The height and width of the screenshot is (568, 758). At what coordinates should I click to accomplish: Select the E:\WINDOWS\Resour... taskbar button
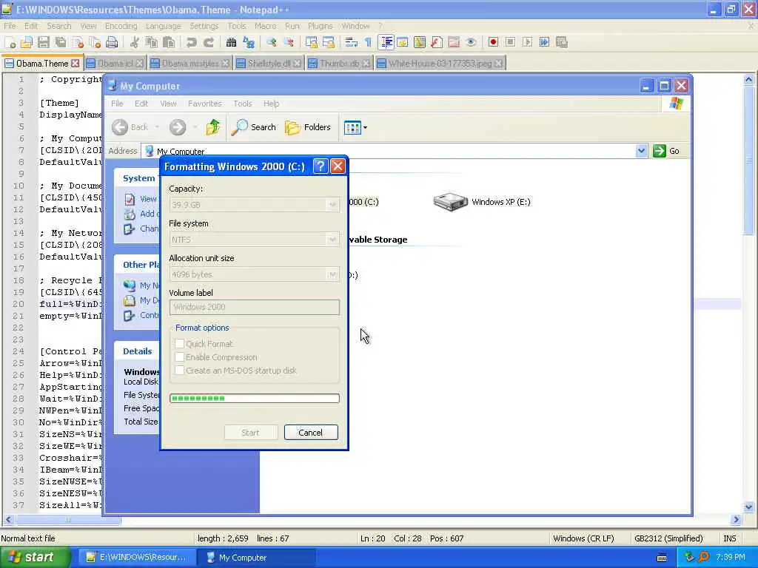coord(137,558)
